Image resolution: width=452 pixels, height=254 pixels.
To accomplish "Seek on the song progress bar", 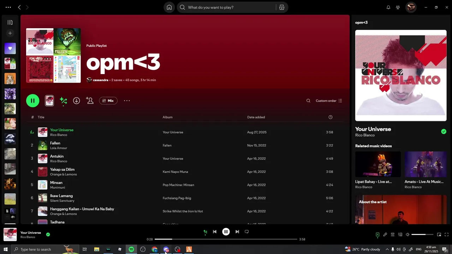I will tap(226, 239).
